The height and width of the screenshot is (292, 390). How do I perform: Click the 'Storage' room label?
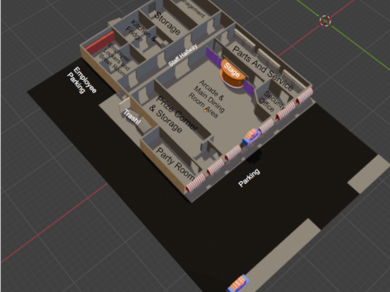[168, 23]
